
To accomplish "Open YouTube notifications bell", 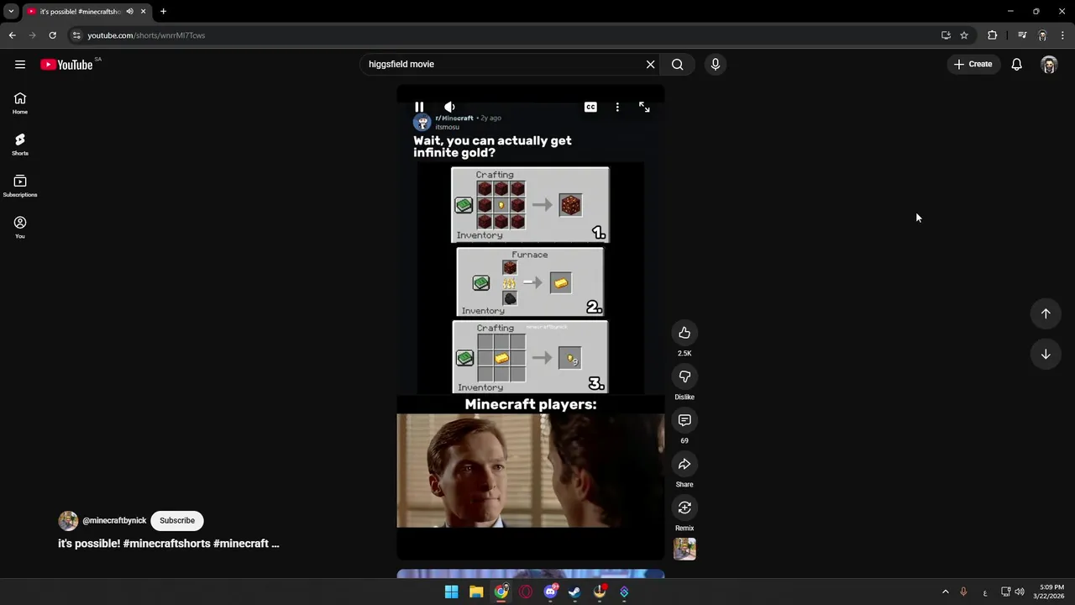I will click(1016, 64).
